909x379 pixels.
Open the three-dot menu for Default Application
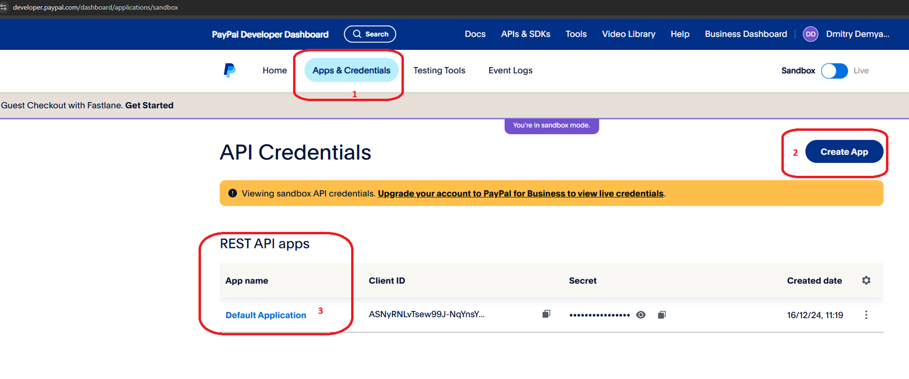pyautogui.click(x=865, y=314)
